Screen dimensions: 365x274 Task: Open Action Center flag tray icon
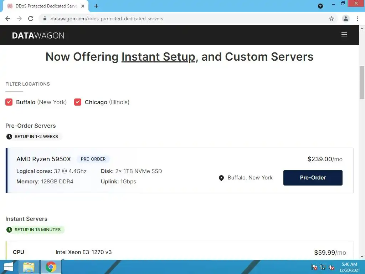point(314,267)
